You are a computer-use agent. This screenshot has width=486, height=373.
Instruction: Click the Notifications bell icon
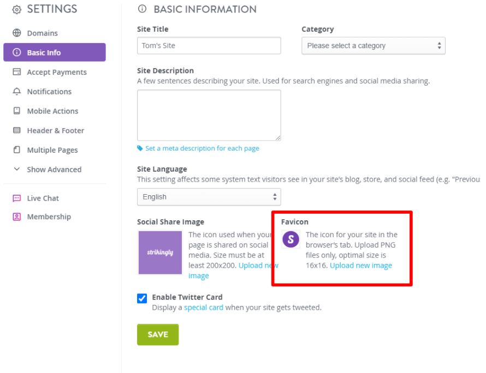click(x=17, y=92)
